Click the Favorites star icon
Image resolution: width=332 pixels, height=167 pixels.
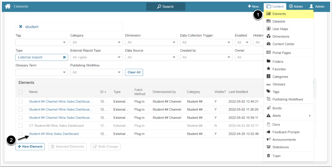coord(268,69)
